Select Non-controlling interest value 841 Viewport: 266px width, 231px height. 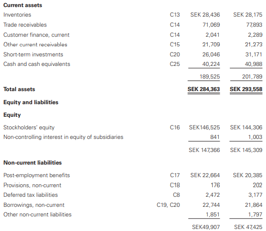pyautogui.click(x=215, y=137)
